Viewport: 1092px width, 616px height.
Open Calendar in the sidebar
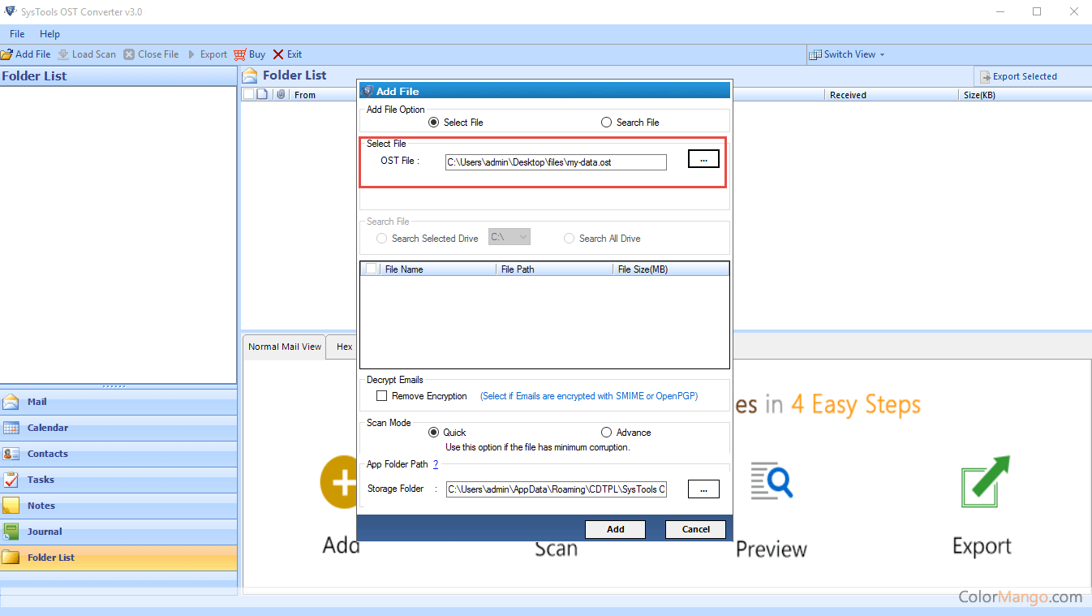click(x=47, y=428)
